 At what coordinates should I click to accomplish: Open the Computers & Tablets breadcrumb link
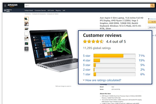[53, 14]
